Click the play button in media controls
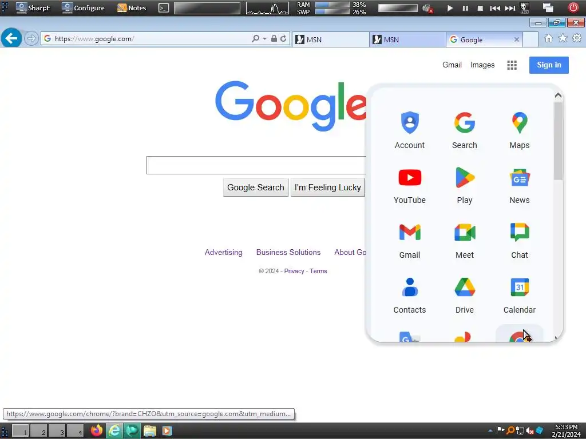This screenshot has height=439, width=586. click(450, 8)
